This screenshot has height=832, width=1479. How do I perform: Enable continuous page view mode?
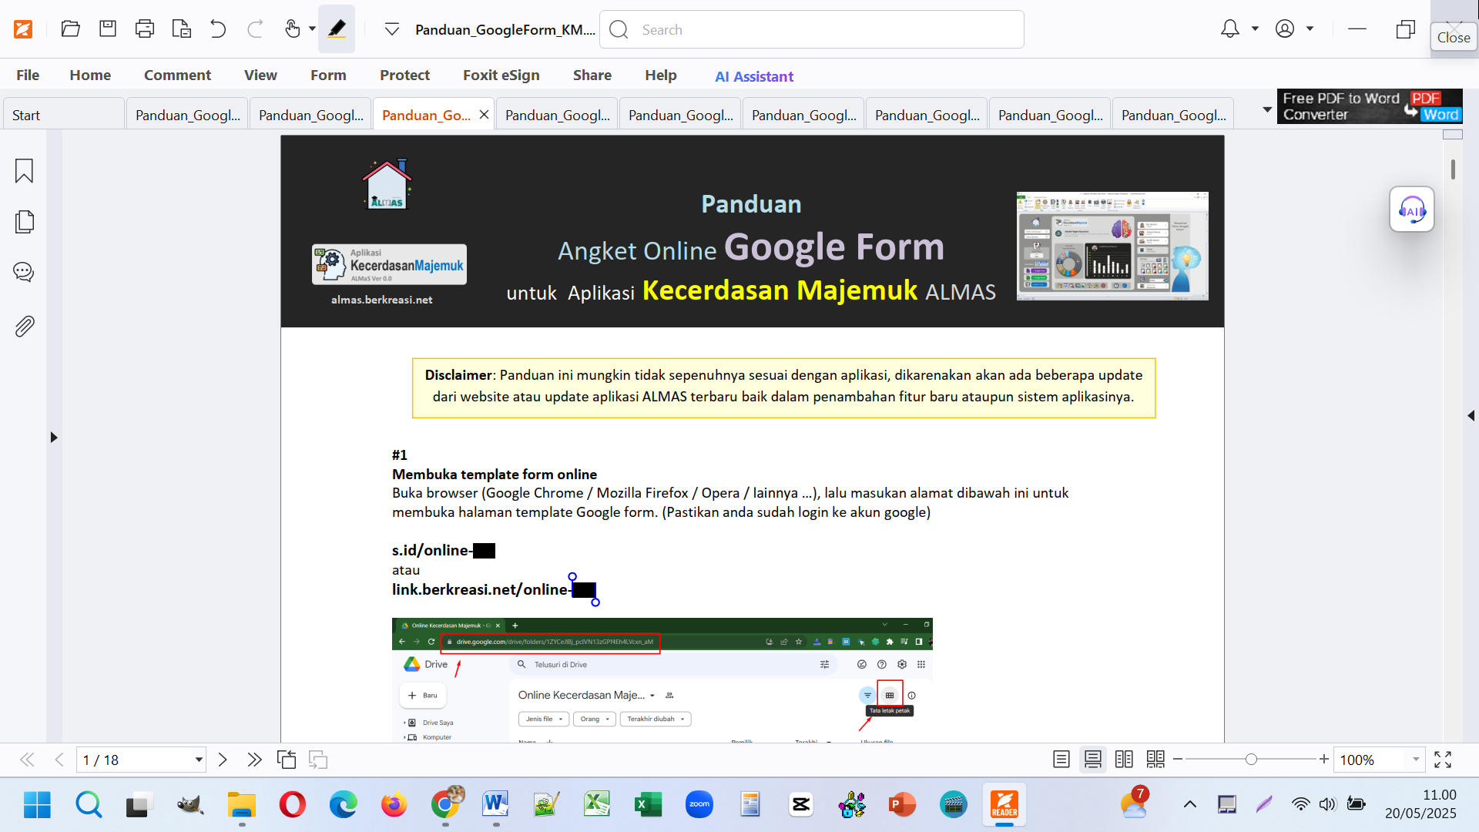coord(1092,760)
